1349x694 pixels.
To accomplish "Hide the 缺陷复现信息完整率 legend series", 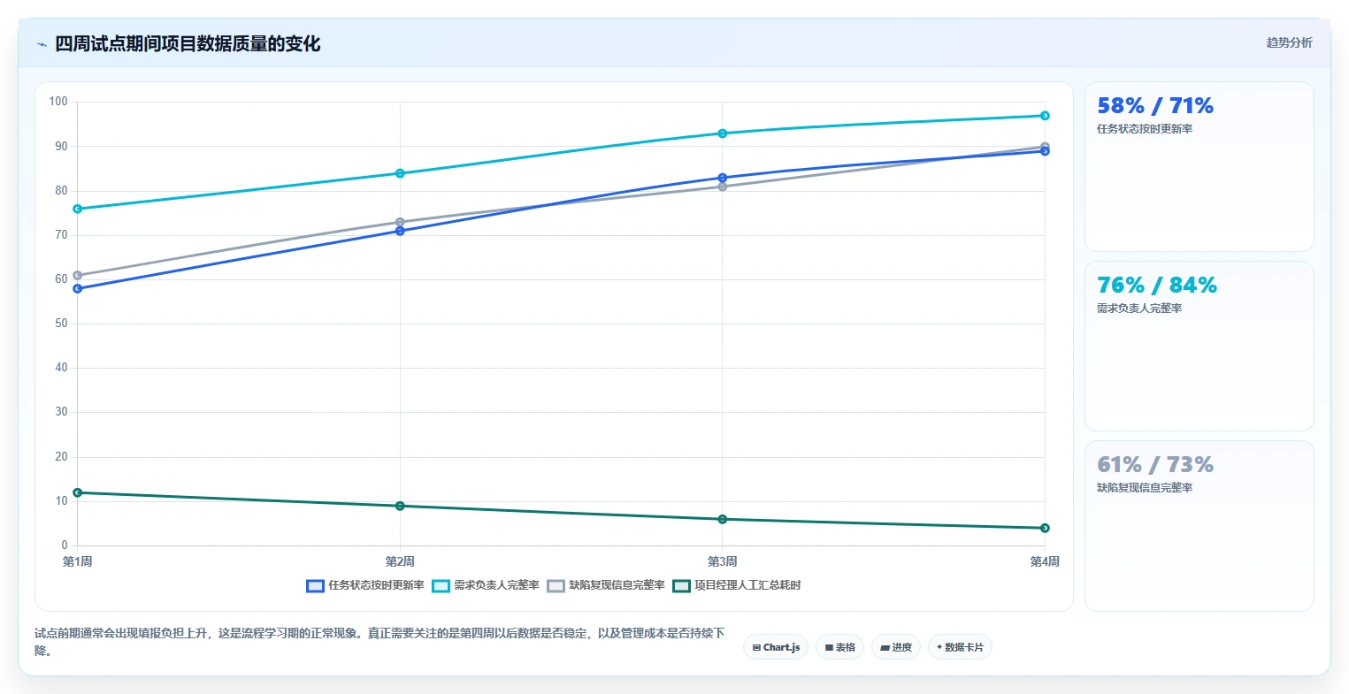I will (606, 585).
